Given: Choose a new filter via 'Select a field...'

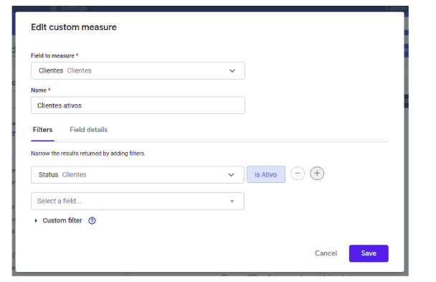Looking at the screenshot, I should [x=138, y=202].
